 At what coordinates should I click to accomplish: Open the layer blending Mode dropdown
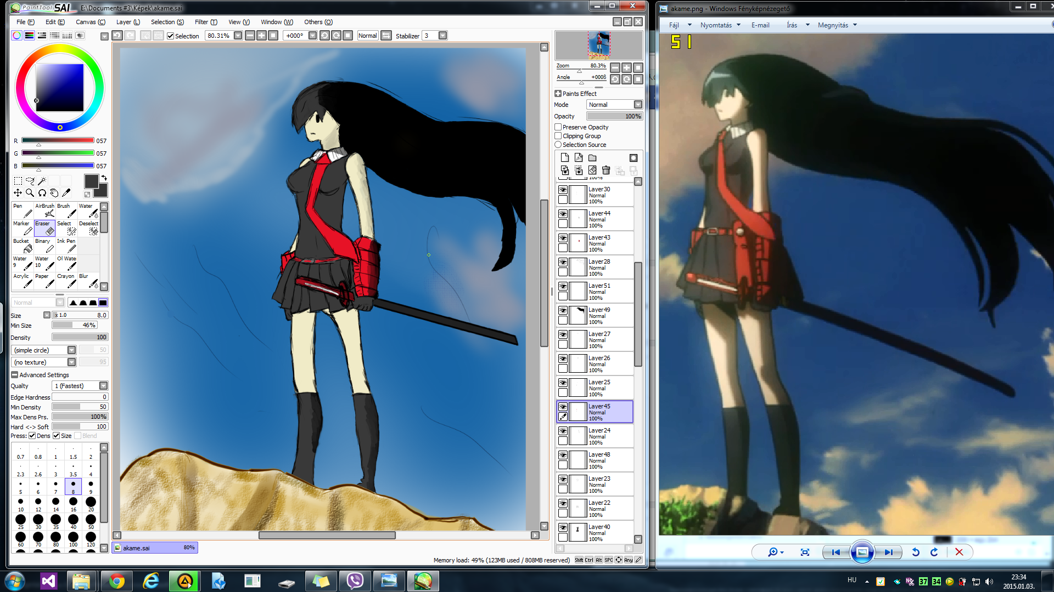638,105
